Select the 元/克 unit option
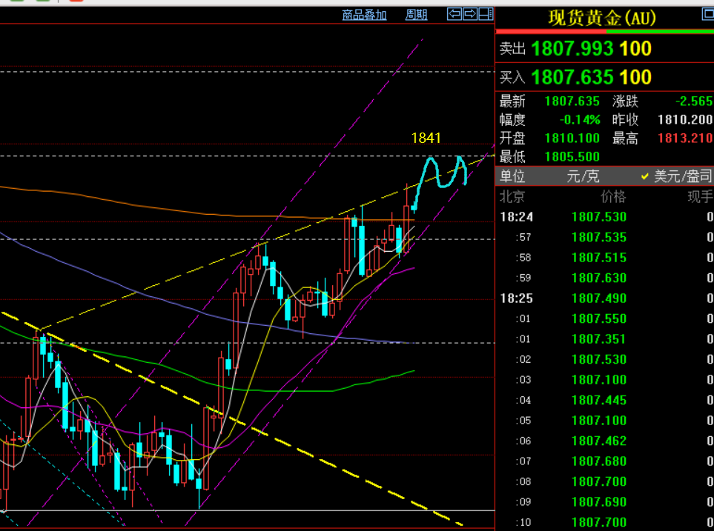714x531 pixels. [x=583, y=176]
